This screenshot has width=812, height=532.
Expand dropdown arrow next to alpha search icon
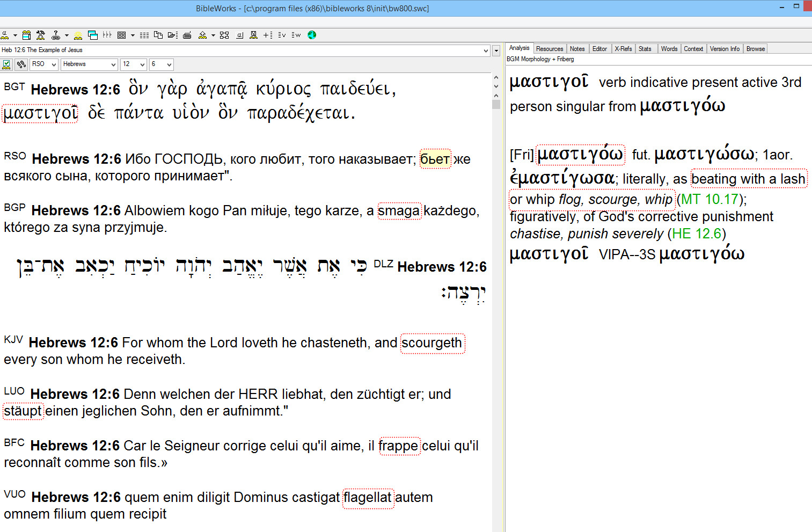pyautogui.click(x=15, y=35)
